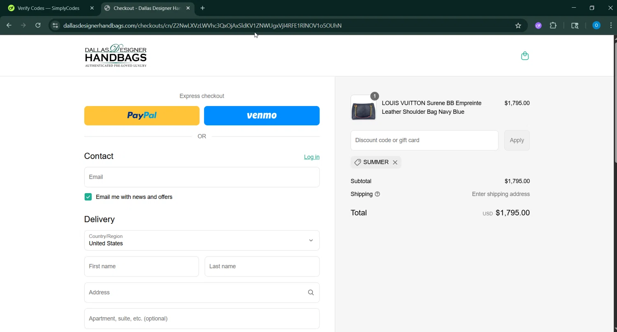This screenshot has width=617, height=332.
Task: Restore down the browser window
Action: (x=592, y=8)
